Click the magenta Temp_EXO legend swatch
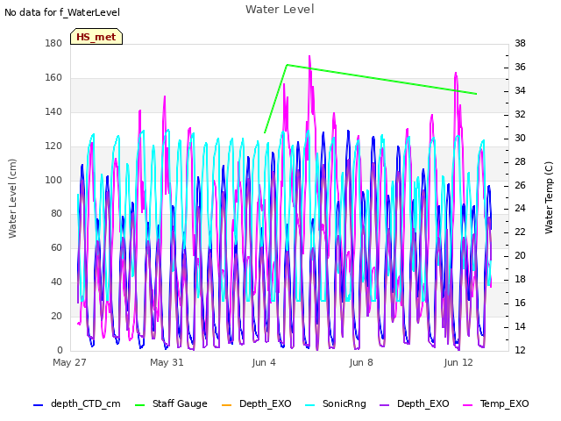Screen dimensions: 561x421 467,405
